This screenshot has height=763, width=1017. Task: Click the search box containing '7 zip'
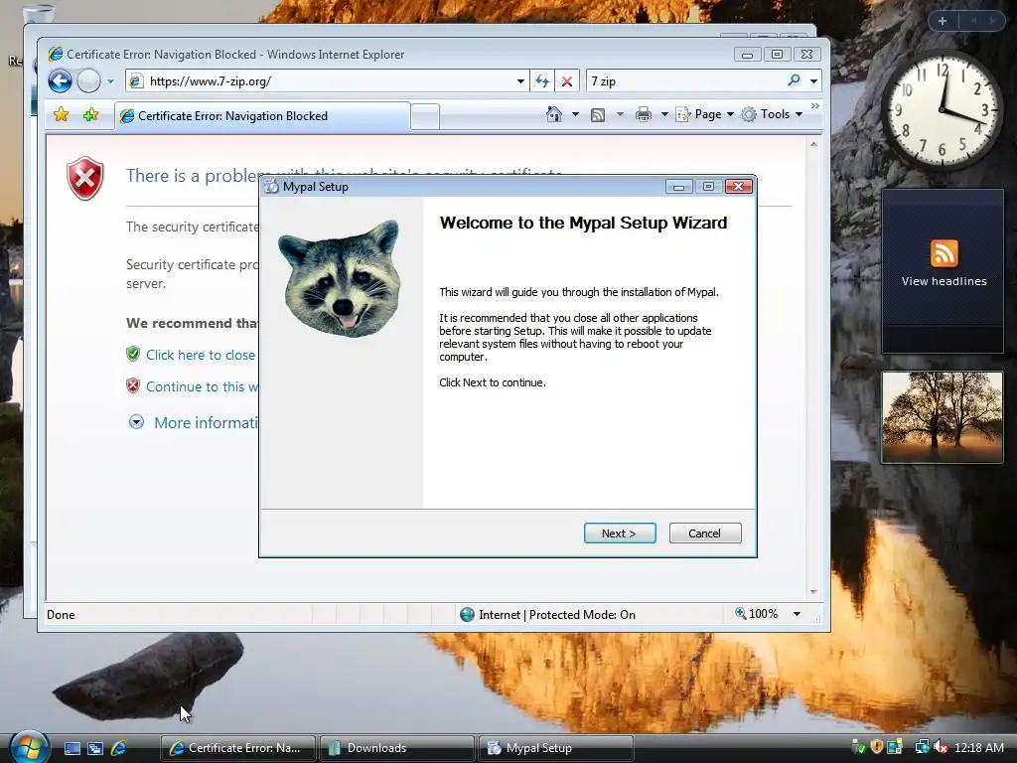tap(684, 81)
